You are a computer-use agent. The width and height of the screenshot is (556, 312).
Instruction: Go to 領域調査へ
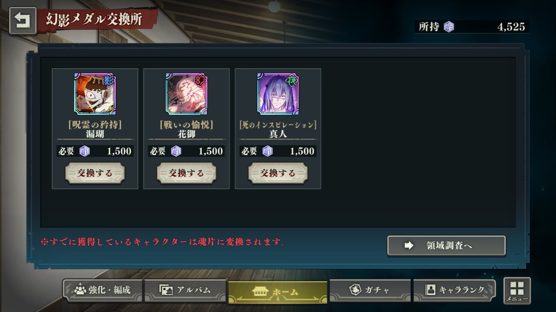click(x=446, y=245)
